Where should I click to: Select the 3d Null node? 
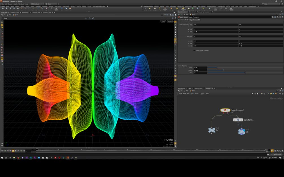click(x=242, y=132)
